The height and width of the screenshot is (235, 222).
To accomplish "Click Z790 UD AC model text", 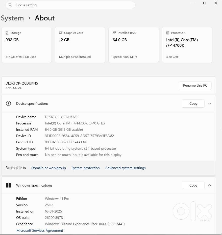I will click(14, 88).
